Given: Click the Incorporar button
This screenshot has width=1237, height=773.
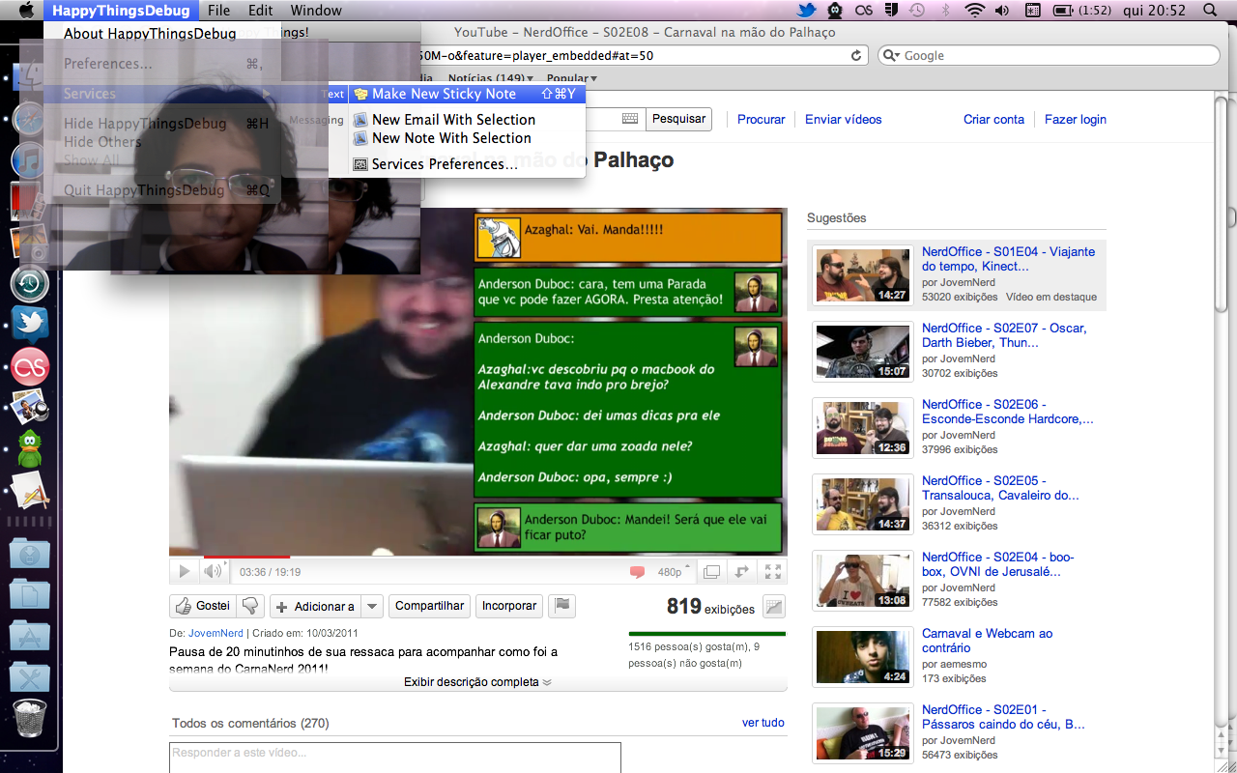Looking at the screenshot, I should coord(509,606).
